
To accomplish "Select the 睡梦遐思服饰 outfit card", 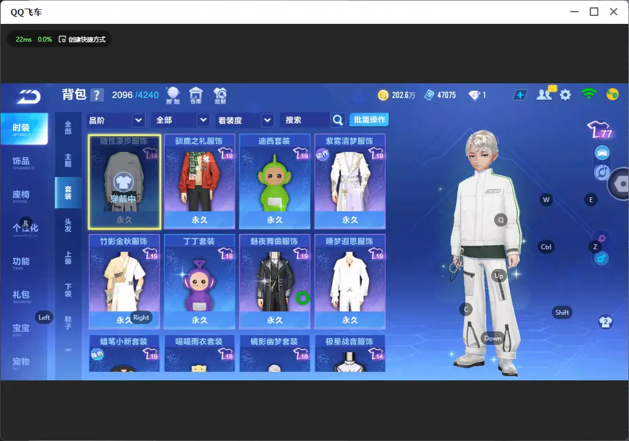I will coord(350,281).
